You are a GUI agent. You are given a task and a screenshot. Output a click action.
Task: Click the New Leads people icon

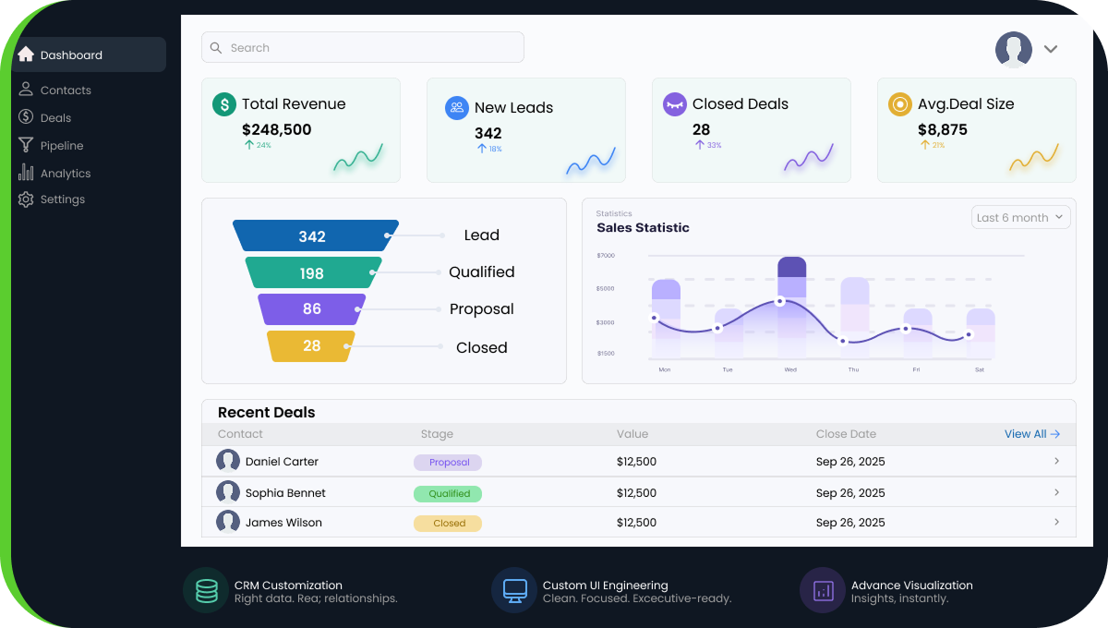(457, 108)
